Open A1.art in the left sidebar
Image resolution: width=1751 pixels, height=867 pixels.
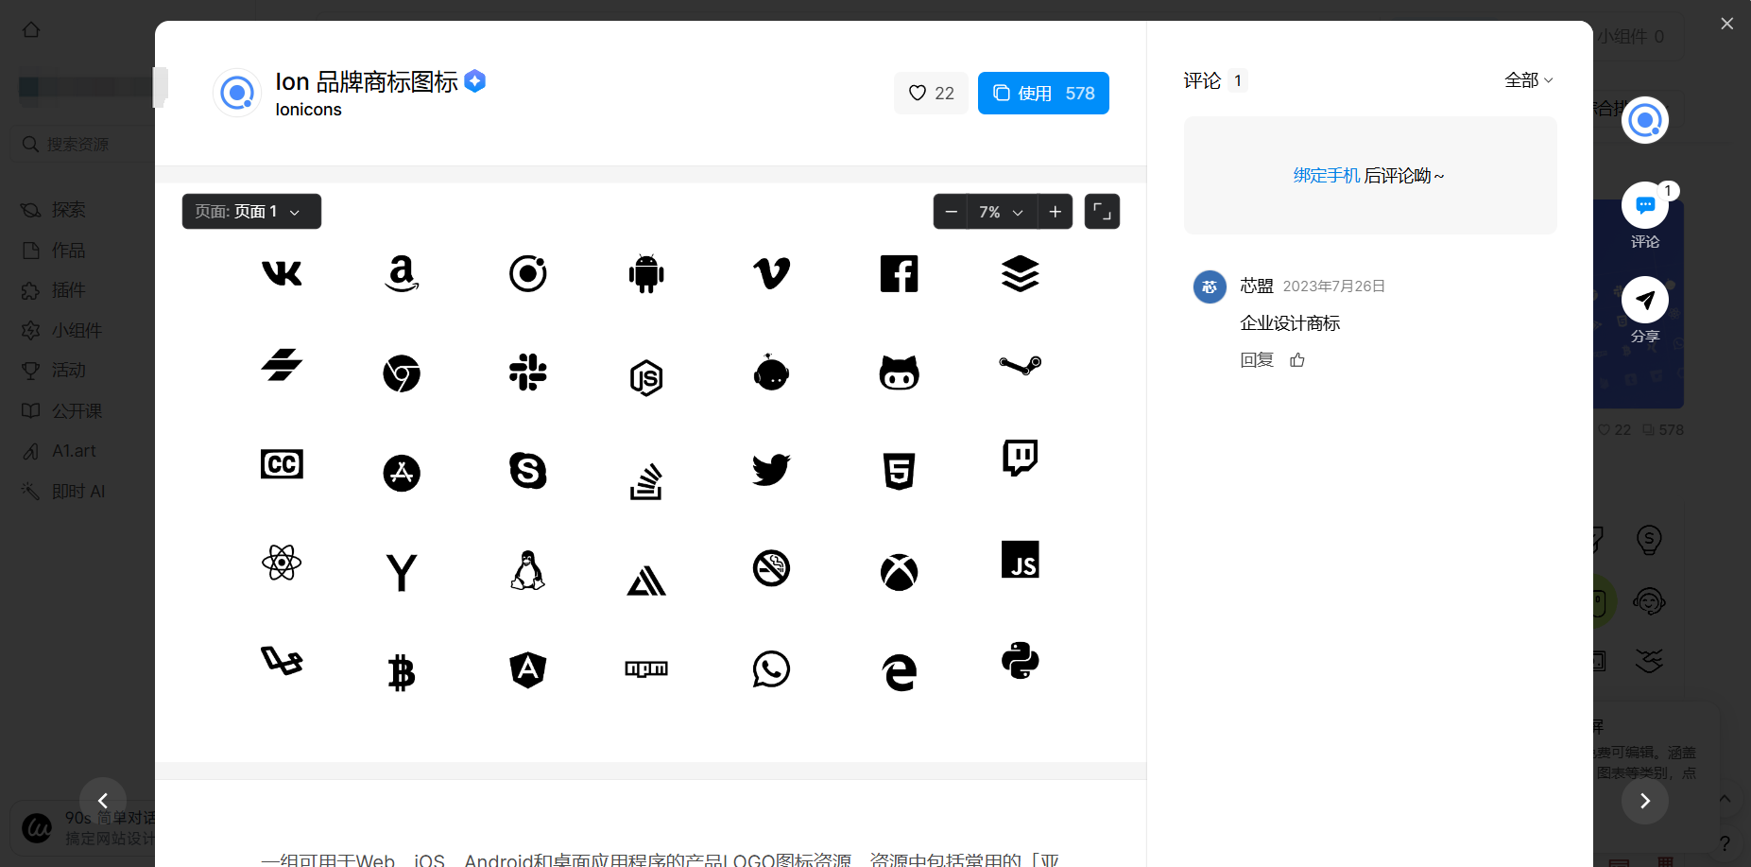tap(74, 451)
